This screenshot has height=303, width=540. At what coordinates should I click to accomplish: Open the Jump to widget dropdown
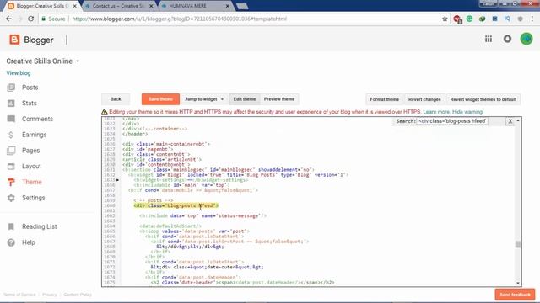click(x=204, y=99)
